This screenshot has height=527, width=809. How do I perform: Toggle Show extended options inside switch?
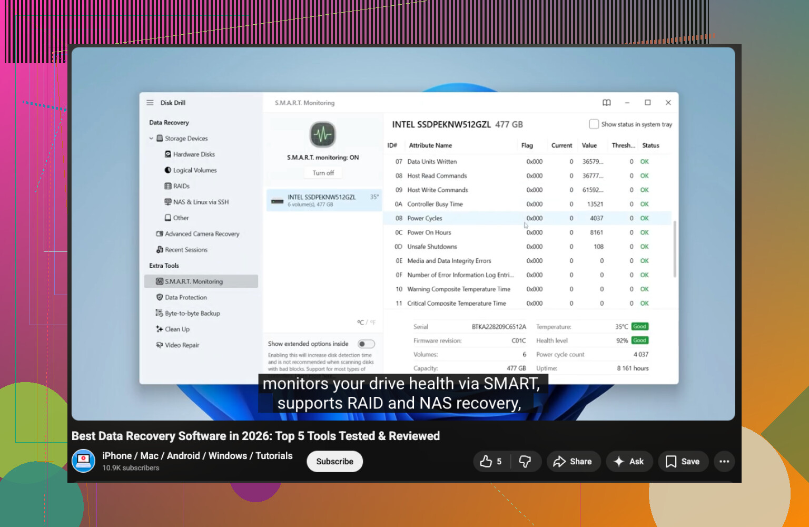click(366, 344)
